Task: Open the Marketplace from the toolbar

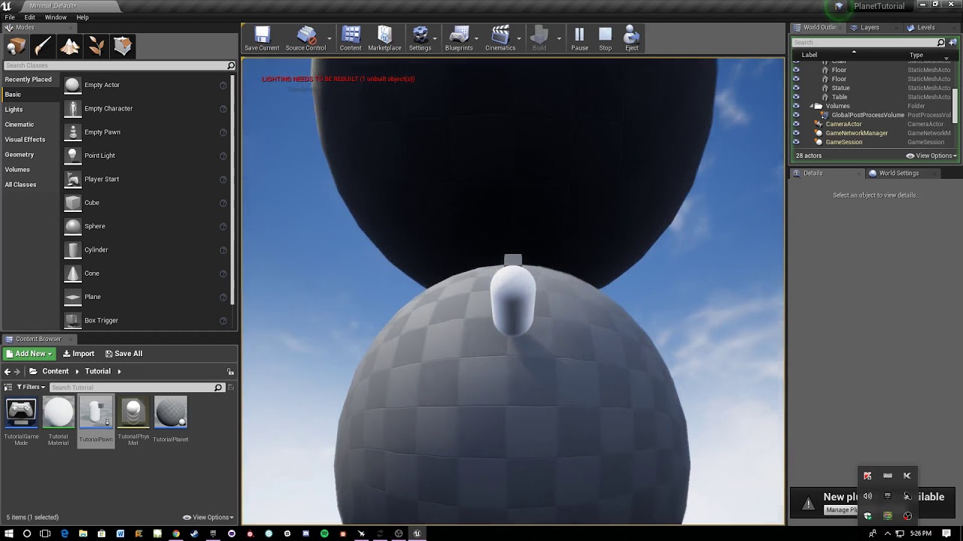Action: (x=384, y=39)
